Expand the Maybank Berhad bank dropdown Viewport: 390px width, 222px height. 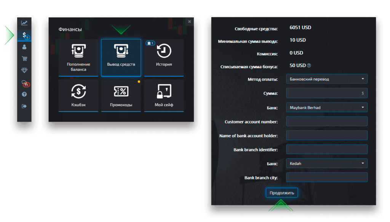pyautogui.click(x=326, y=108)
